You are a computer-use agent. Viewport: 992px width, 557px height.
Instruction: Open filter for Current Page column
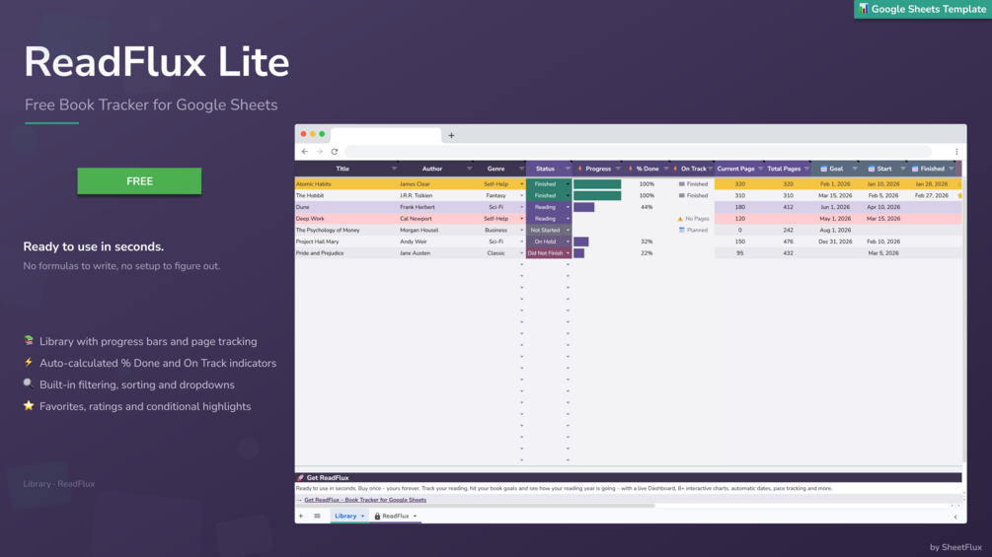760,169
